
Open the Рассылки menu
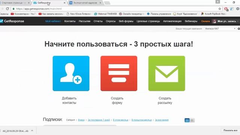[84, 21]
